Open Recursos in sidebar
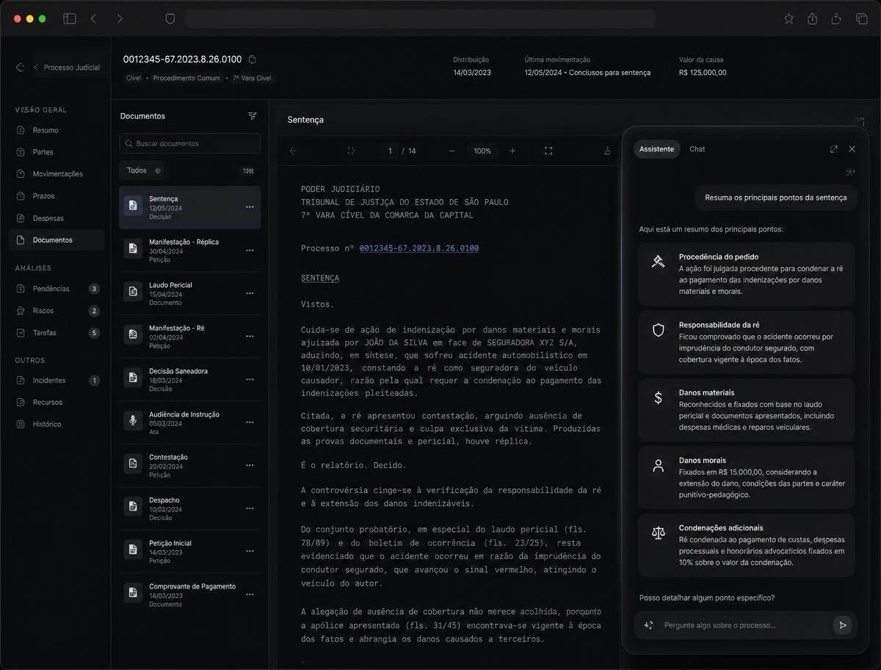The height and width of the screenshot is (670, 881). pyautogui.click(x=56, y=403)
